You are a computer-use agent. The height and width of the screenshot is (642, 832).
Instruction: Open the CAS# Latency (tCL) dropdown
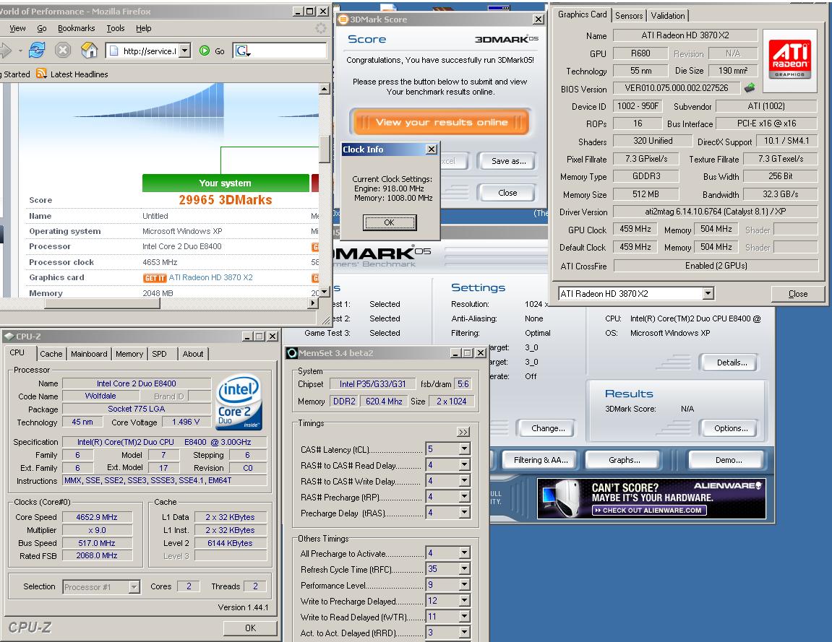tap(464, 449)
